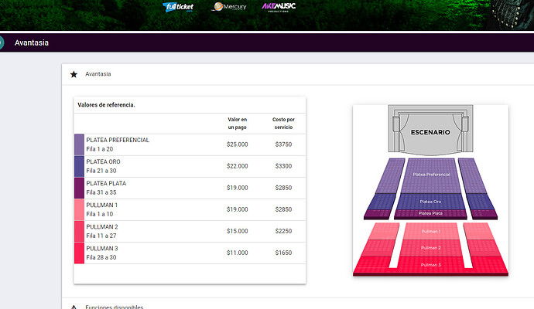Click the teal circle icon beside Avantasia title
This screenshot has width=534, height=309.
point(2,42)
